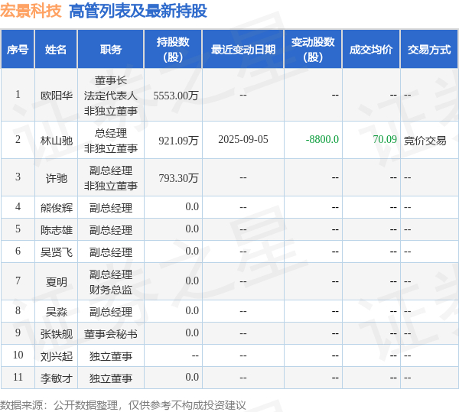The image size is (459, 412).
Task: Click the 竞价交易 transaction type cell
Action: (425, 141)
